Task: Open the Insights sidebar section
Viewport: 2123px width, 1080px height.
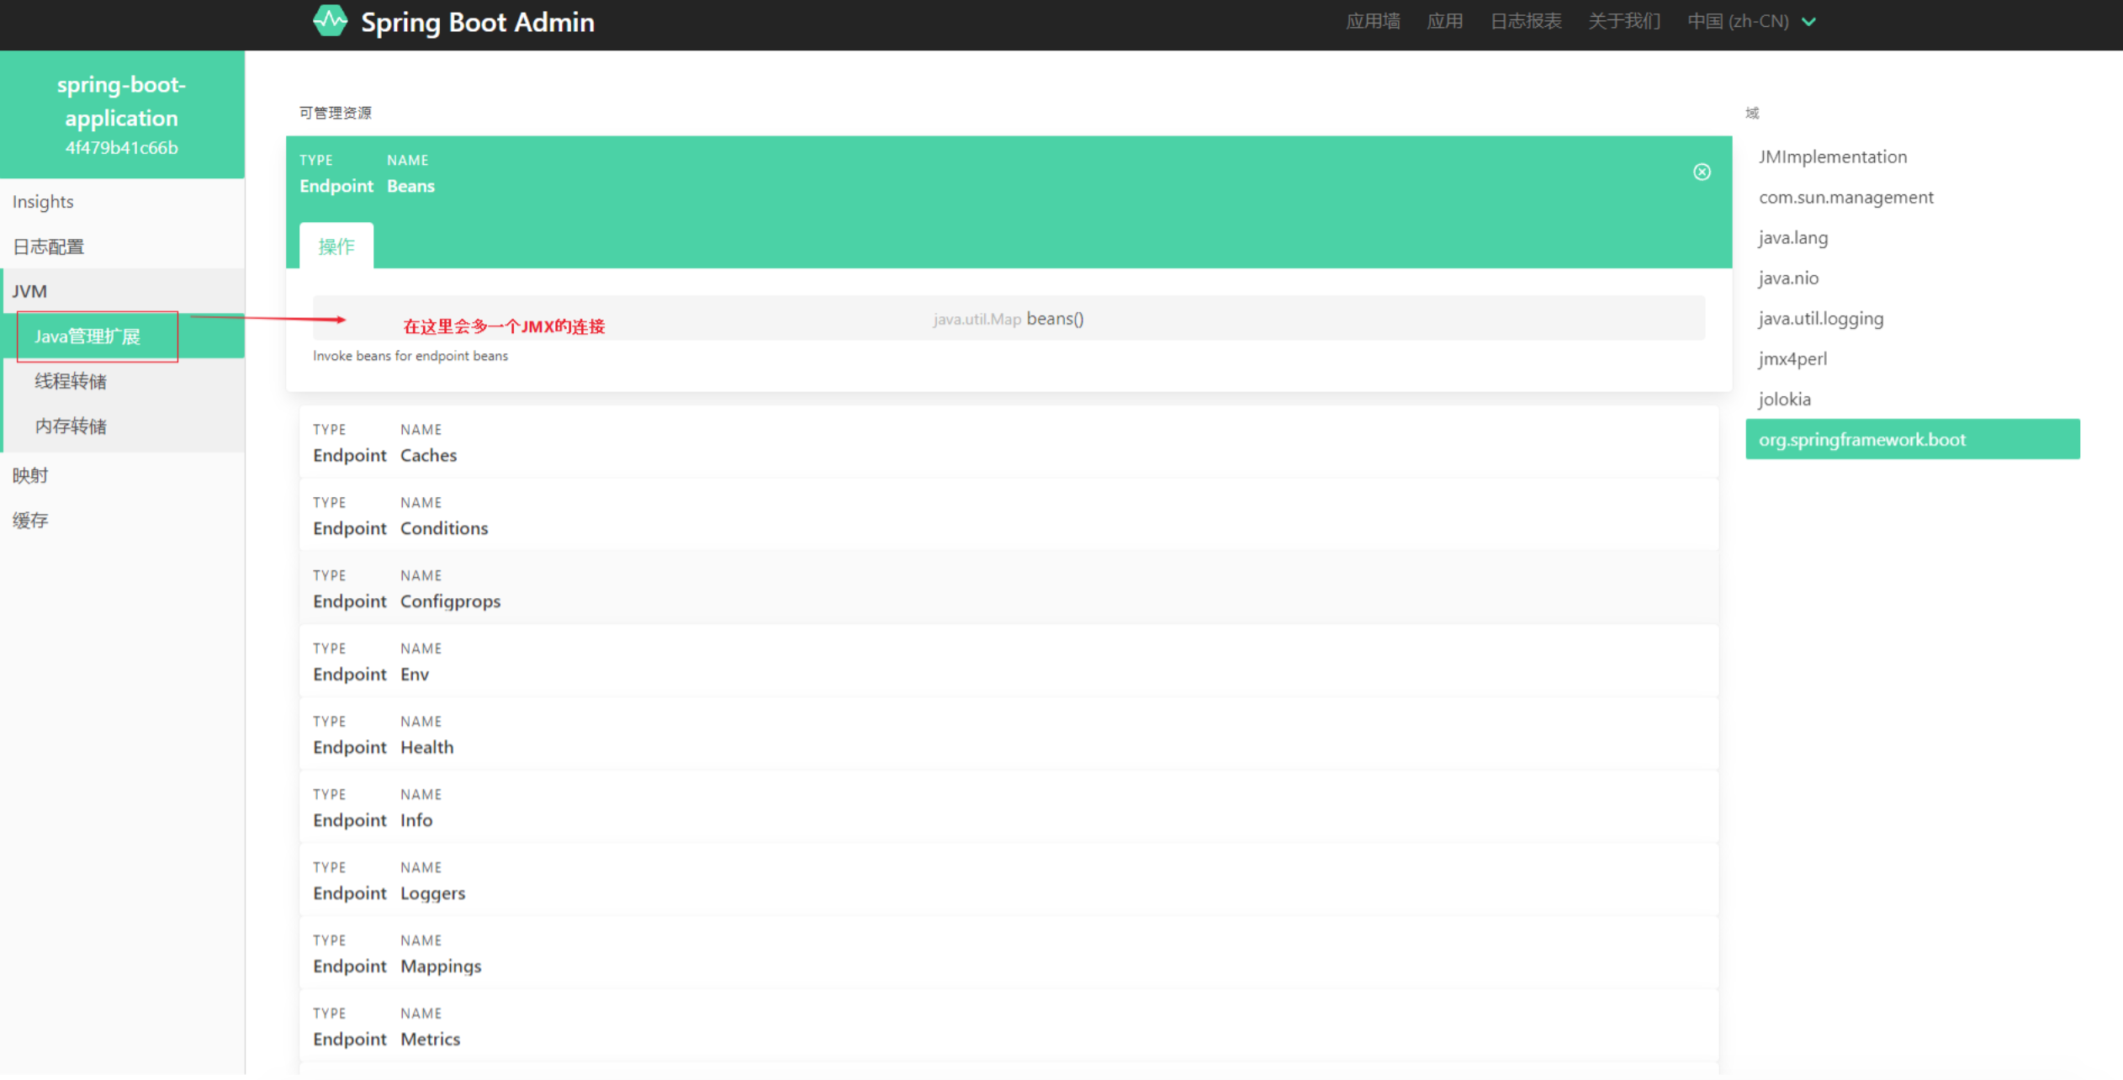Action: [x=123, y=202]
